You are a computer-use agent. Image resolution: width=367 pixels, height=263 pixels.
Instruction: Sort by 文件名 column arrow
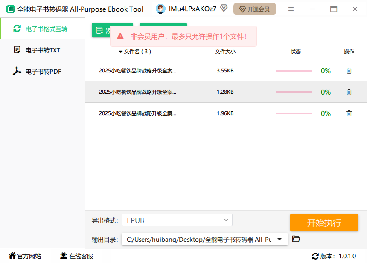coord(121,52)
